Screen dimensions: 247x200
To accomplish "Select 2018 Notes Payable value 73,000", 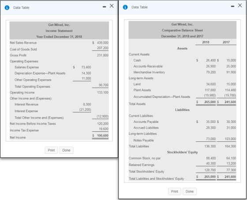I will (211, 139).
